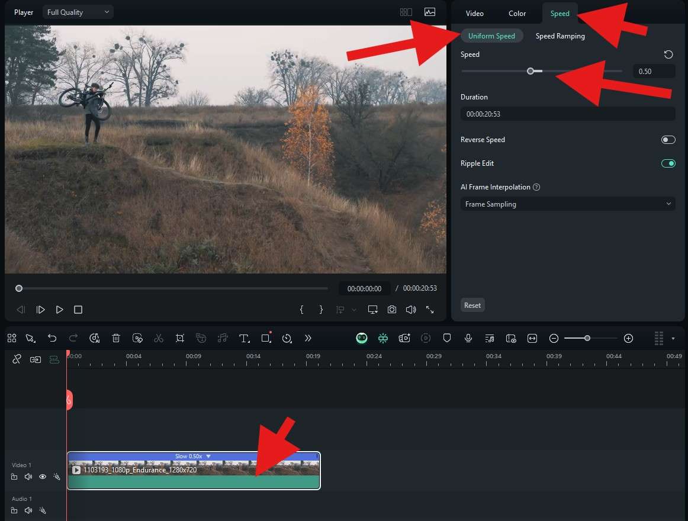Turn off the Ripple Edit switch
The height and width of the screenshot is (521, 688).
point(668,163)
